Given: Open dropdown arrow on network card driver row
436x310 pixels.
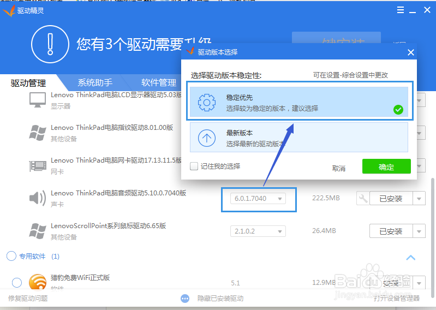Looking at the screenshot, I should (x=421, y=166).
